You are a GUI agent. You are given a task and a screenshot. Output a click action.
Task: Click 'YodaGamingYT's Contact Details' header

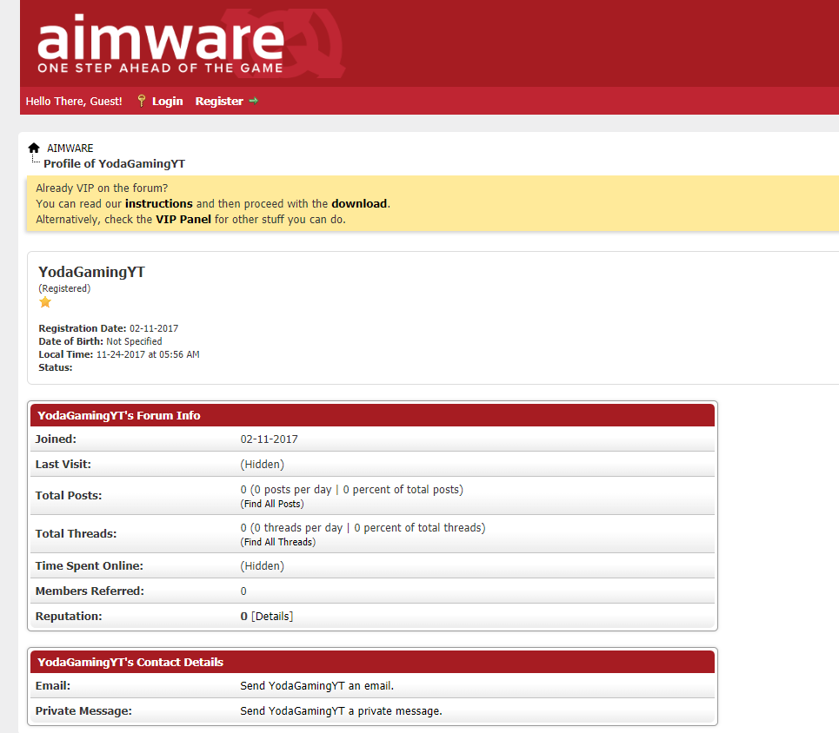tap(130, 662)
